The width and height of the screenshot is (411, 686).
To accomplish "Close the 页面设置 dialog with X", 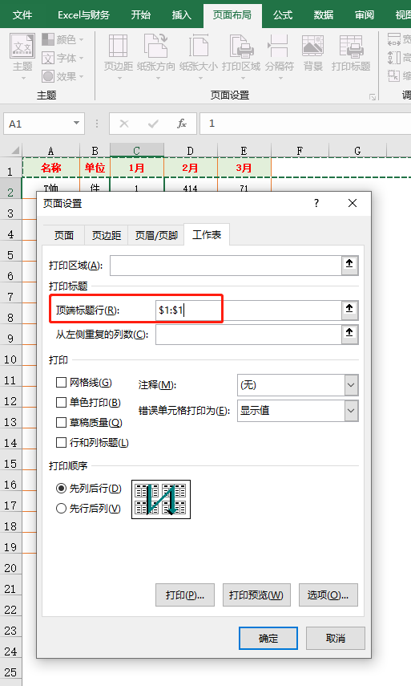I will pos(353,203).
